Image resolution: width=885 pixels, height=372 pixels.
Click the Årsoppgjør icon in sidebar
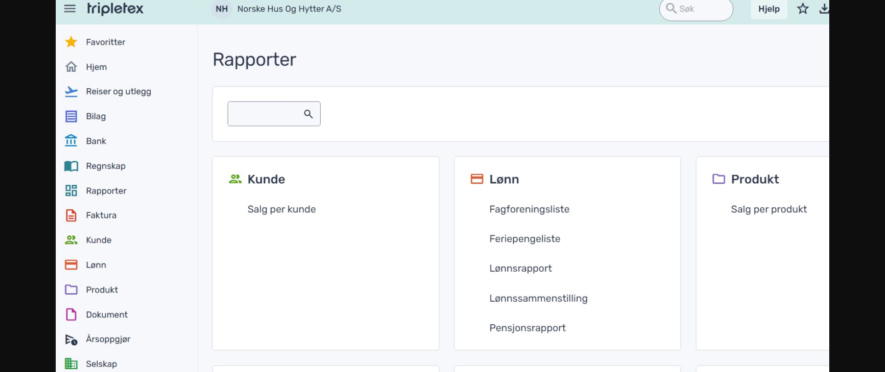[x=71, y=339]
